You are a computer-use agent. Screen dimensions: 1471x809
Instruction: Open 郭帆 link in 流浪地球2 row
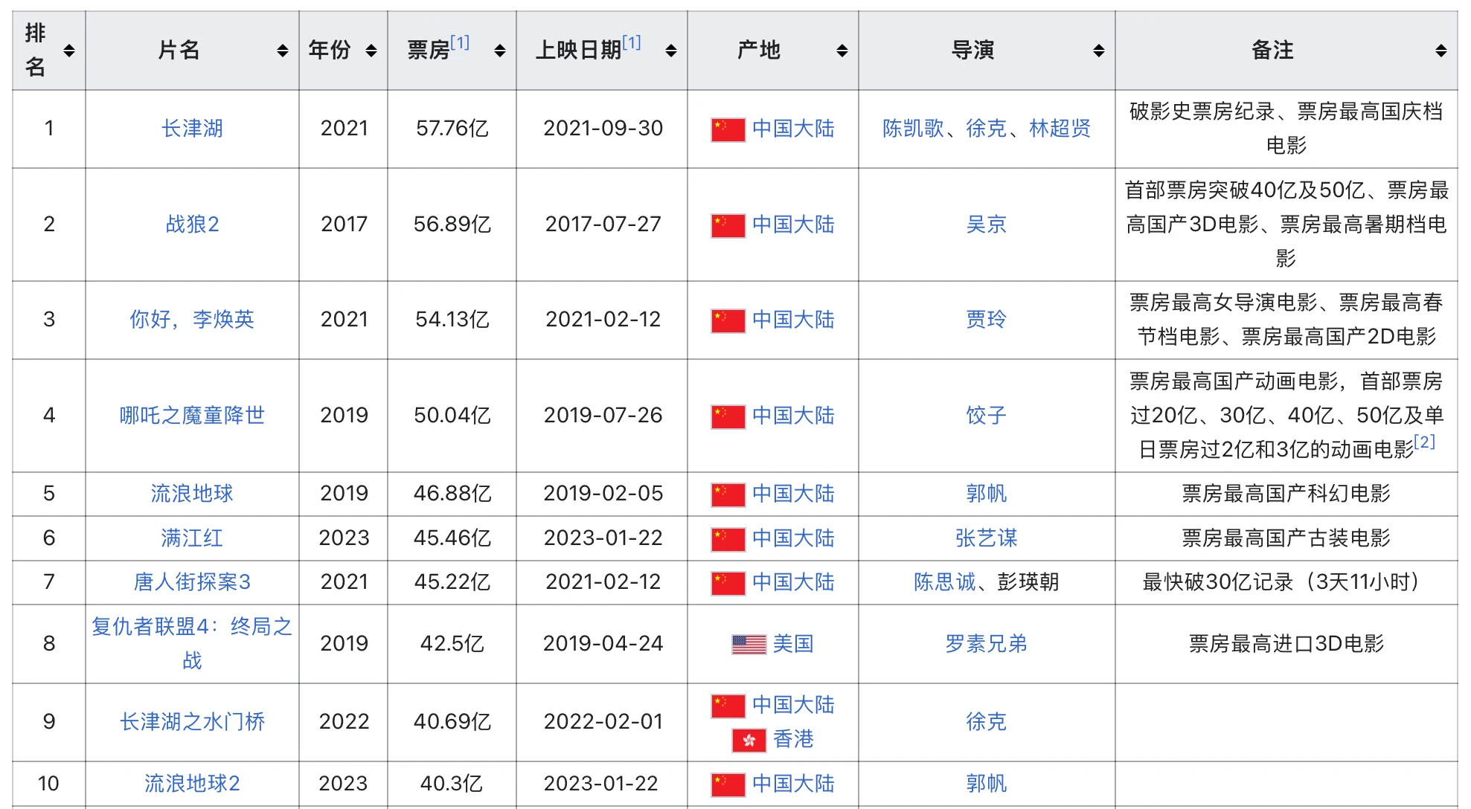(987, 783)
